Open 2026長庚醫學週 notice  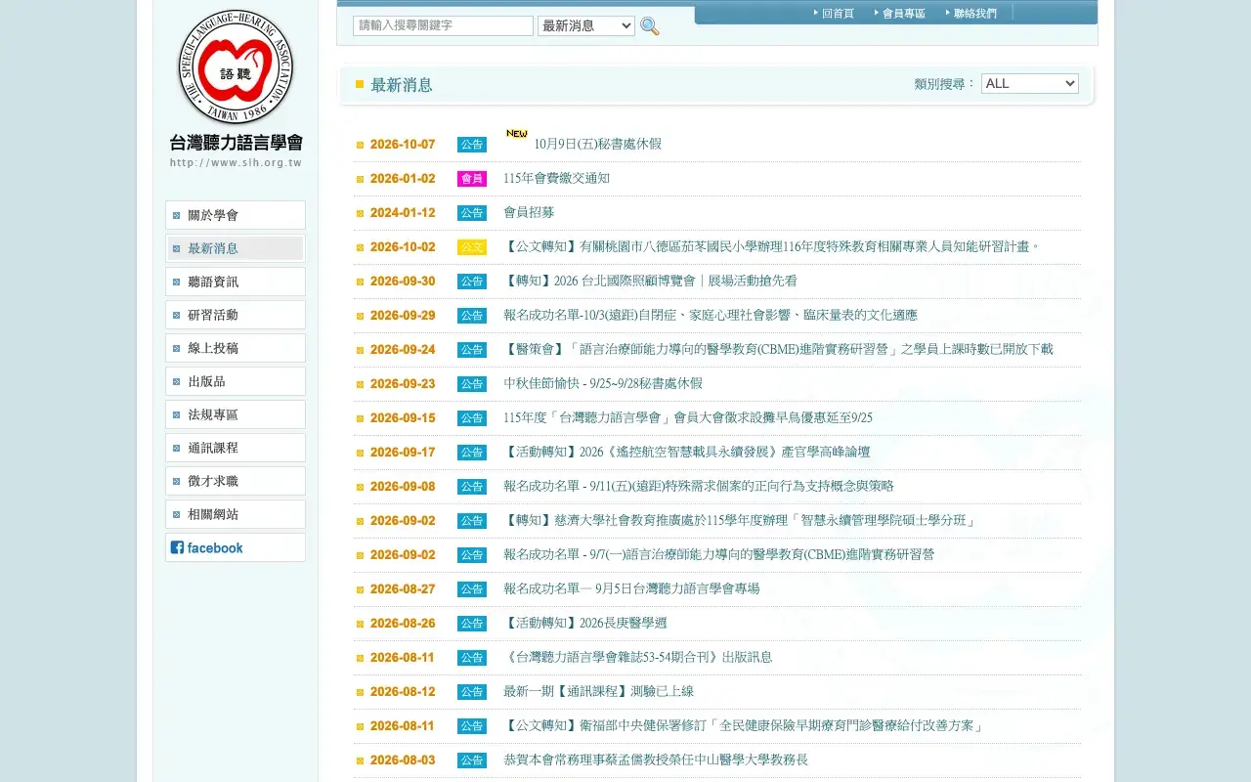[x=585, y=624]
